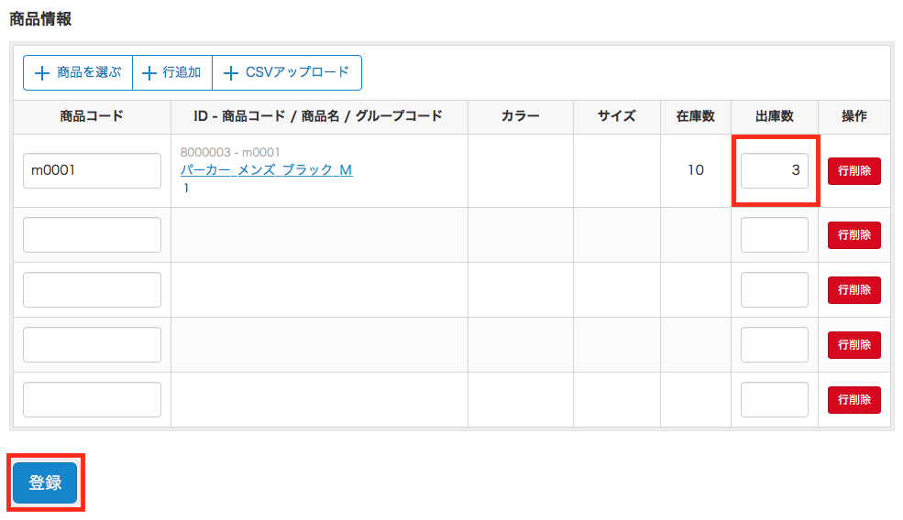903x520 pixels.
Task: Click the fifth row 出庫数 input
Action: click(774, 400)
